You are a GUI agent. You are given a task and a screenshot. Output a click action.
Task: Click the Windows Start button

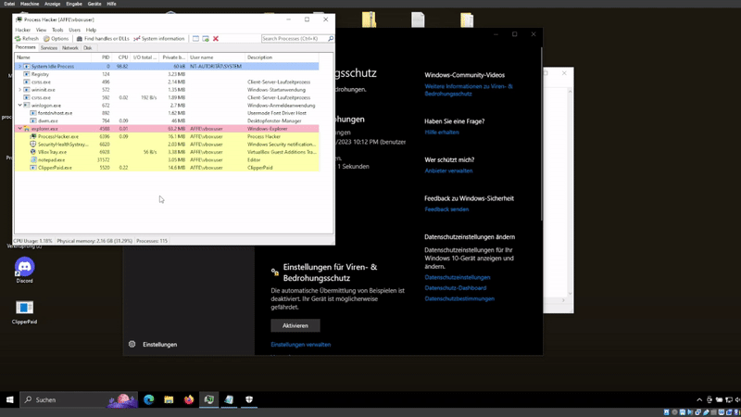point(10,400)
